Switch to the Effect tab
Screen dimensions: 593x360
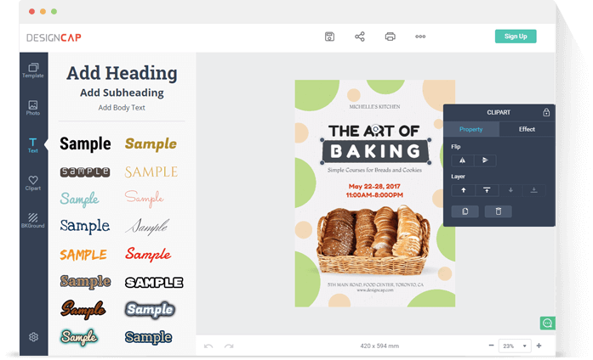[x=527, y=129]
